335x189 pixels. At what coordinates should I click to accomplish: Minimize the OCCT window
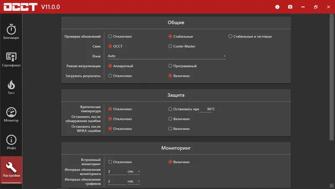pyautogui.click(x=303, y=7)
